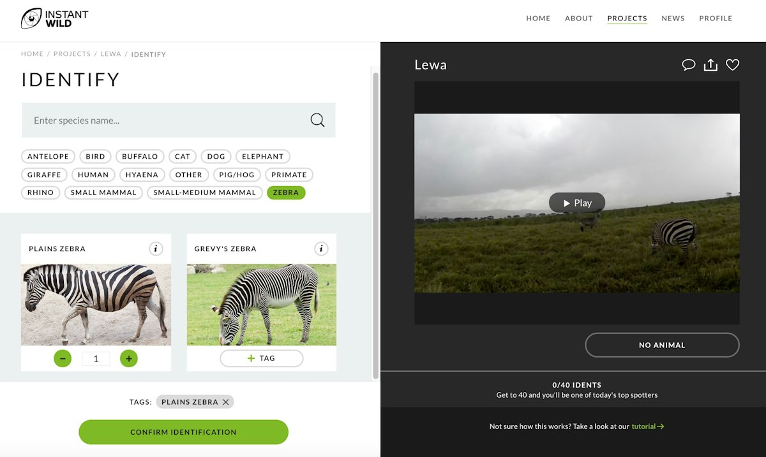766x457 pixels.
Task: Click the search magnifier icon
Action: pyautogui.click(x=317, y=120)
